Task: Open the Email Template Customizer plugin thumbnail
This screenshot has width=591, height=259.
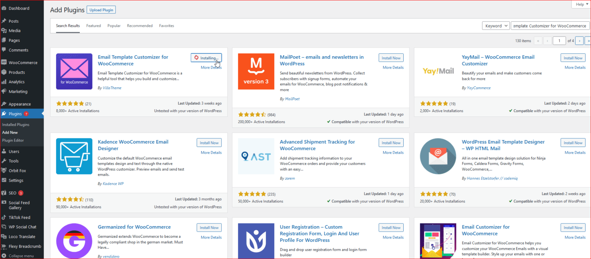Action: click(x=74, y=72)
